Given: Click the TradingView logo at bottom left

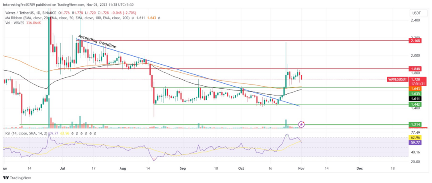Looking at the screenshot, I should pos(16,178).
